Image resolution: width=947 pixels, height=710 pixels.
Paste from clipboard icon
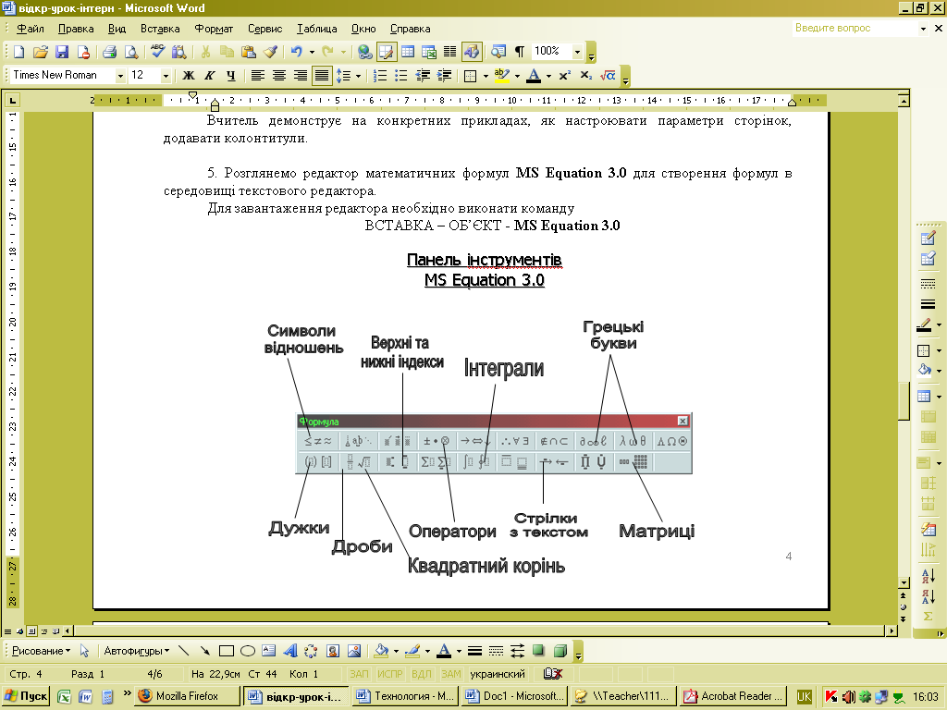pos(248,52)
